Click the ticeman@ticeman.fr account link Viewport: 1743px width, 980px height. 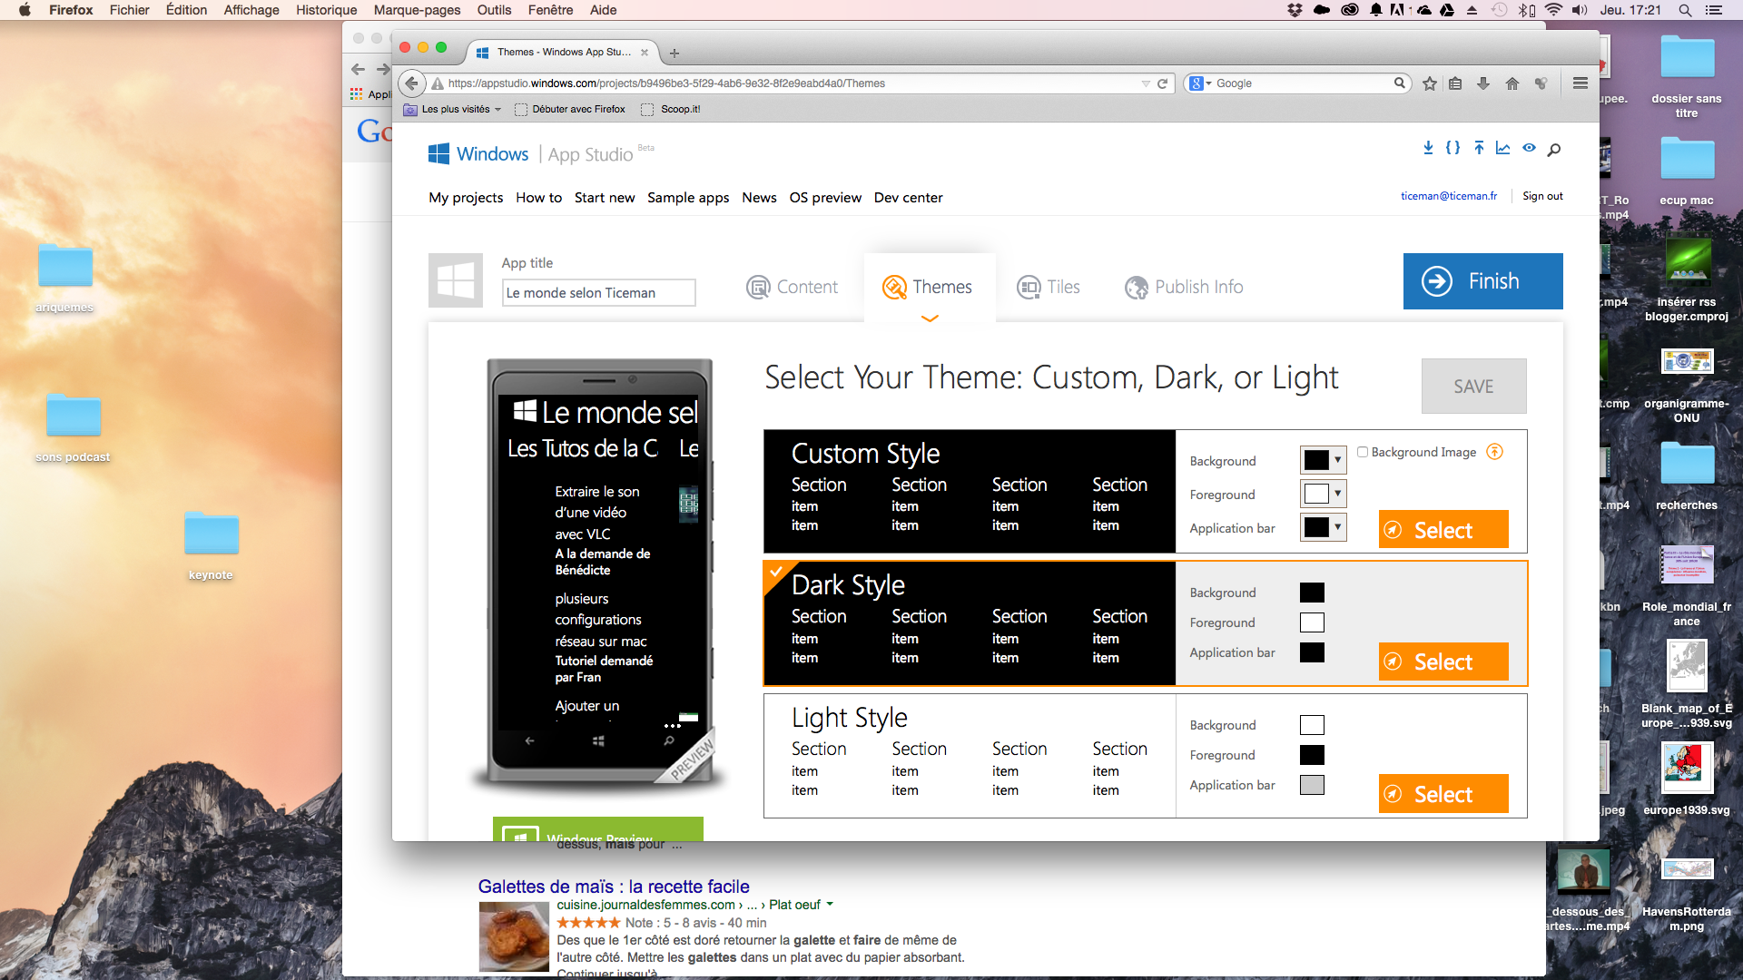point(1449,196)
